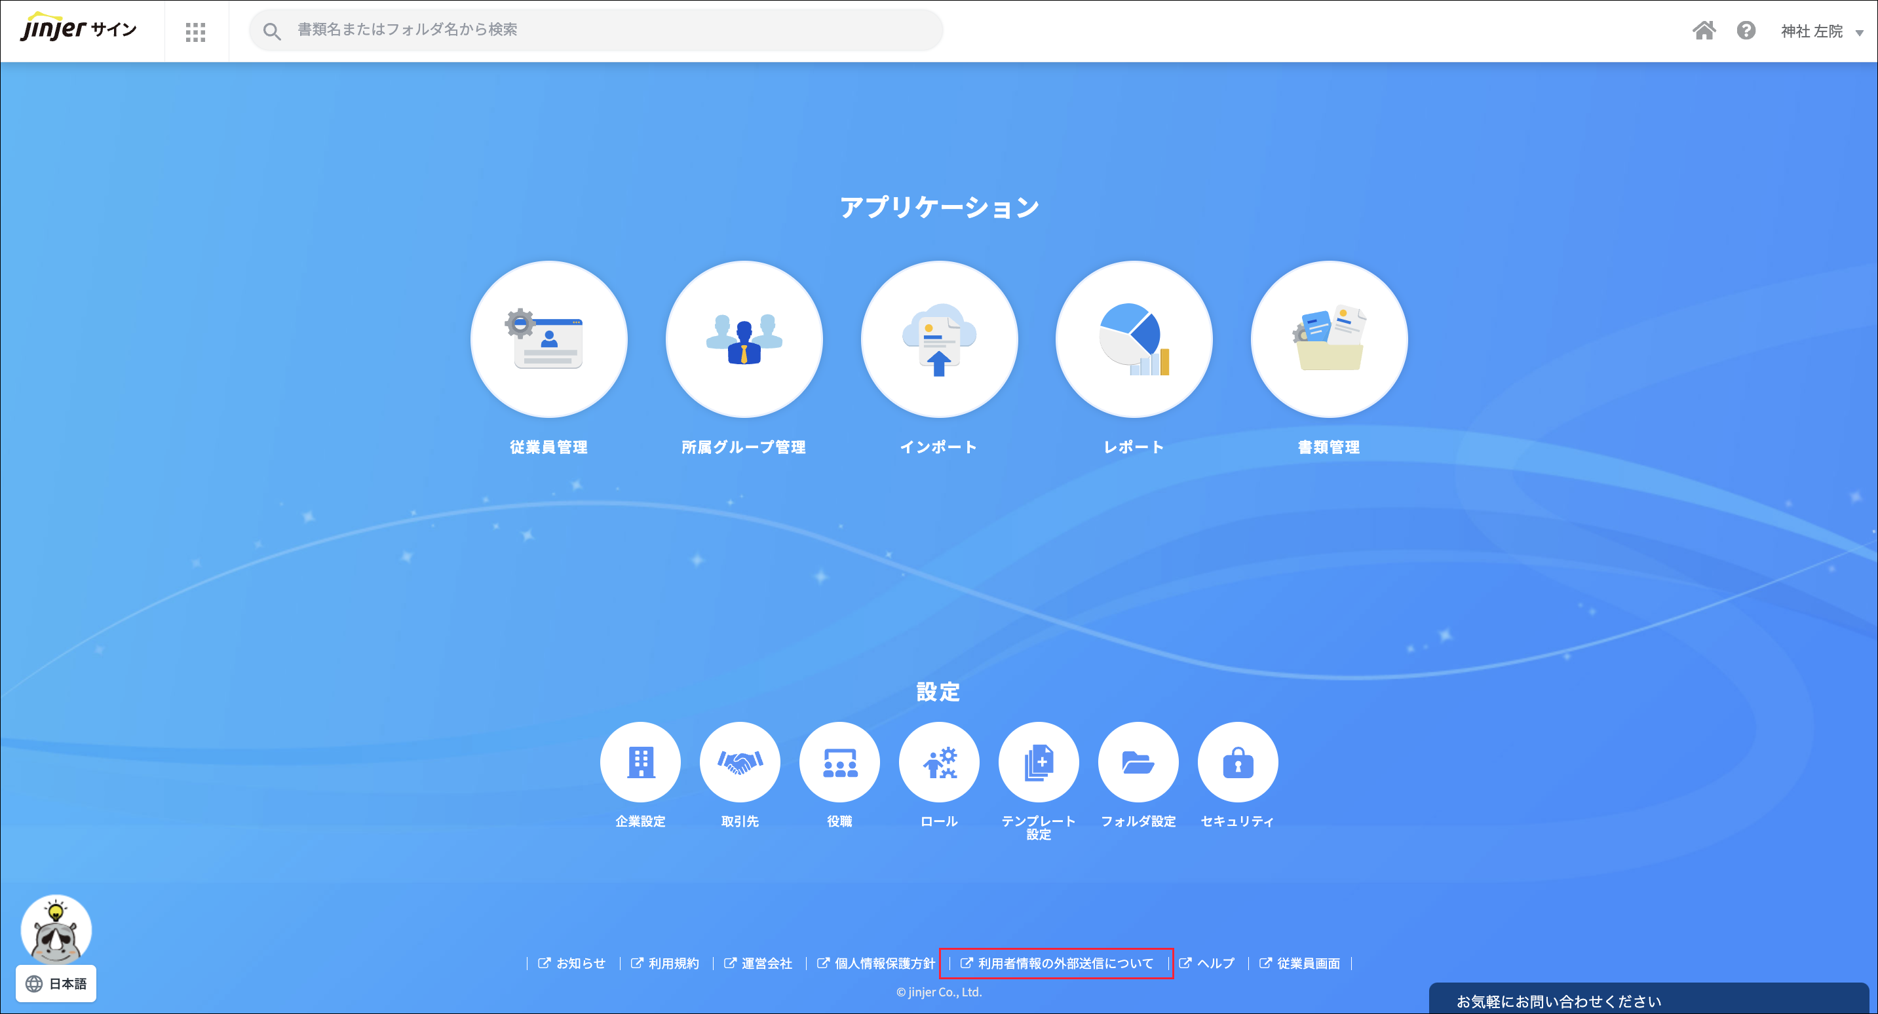
Task: Open the app launcher grid menu
Action: click(195, 31)
